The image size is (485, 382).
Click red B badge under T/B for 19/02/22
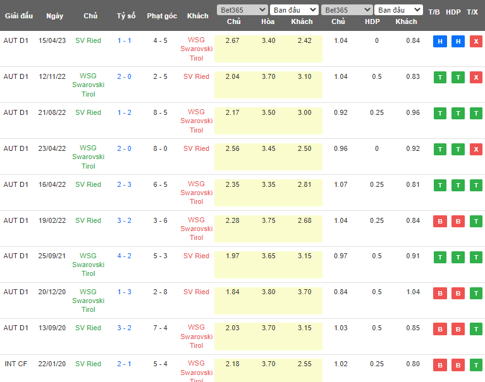point(439,222)
